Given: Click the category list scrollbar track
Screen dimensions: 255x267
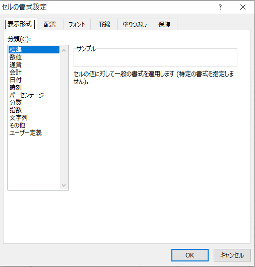Looking at the screenshot, I should pos(64,118).
